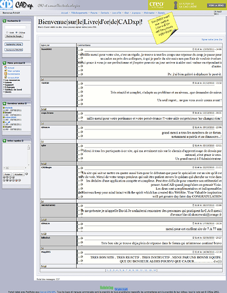Expand Support menu section
This screenshot has height=293, width=227.
[8, 85]
